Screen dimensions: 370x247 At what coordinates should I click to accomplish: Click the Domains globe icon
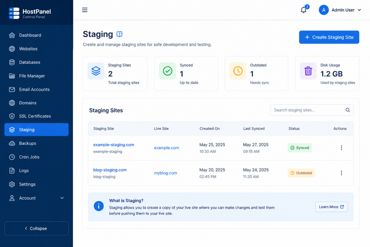point(12,103)
